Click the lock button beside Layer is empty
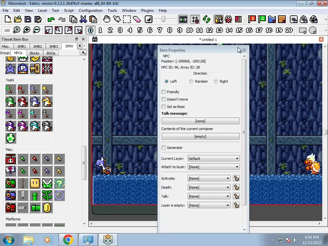Viewport: 328px width, 246px height. 236,205
